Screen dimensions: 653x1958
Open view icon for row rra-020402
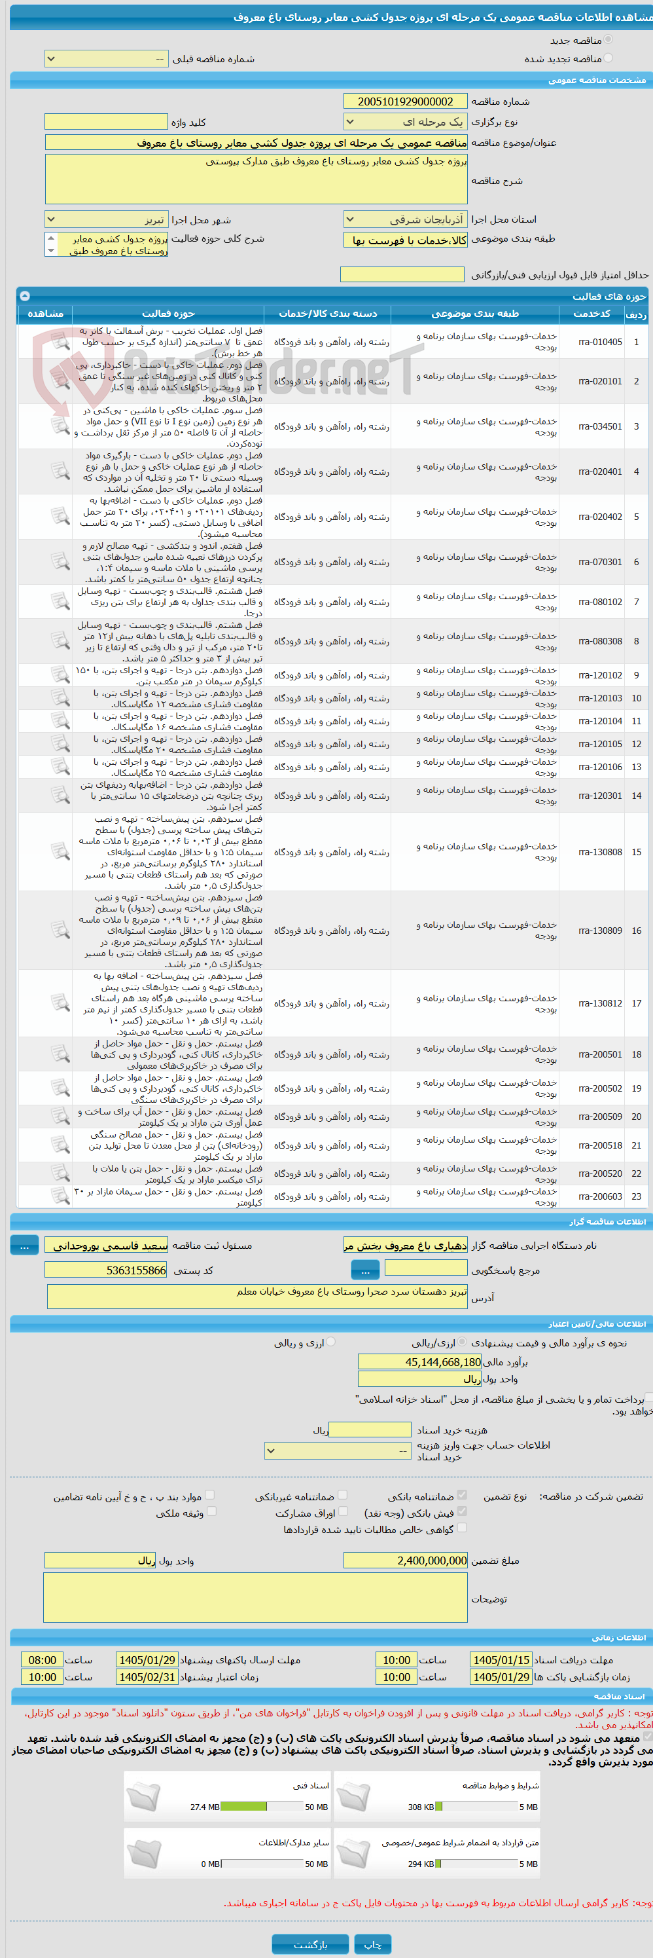60,517
